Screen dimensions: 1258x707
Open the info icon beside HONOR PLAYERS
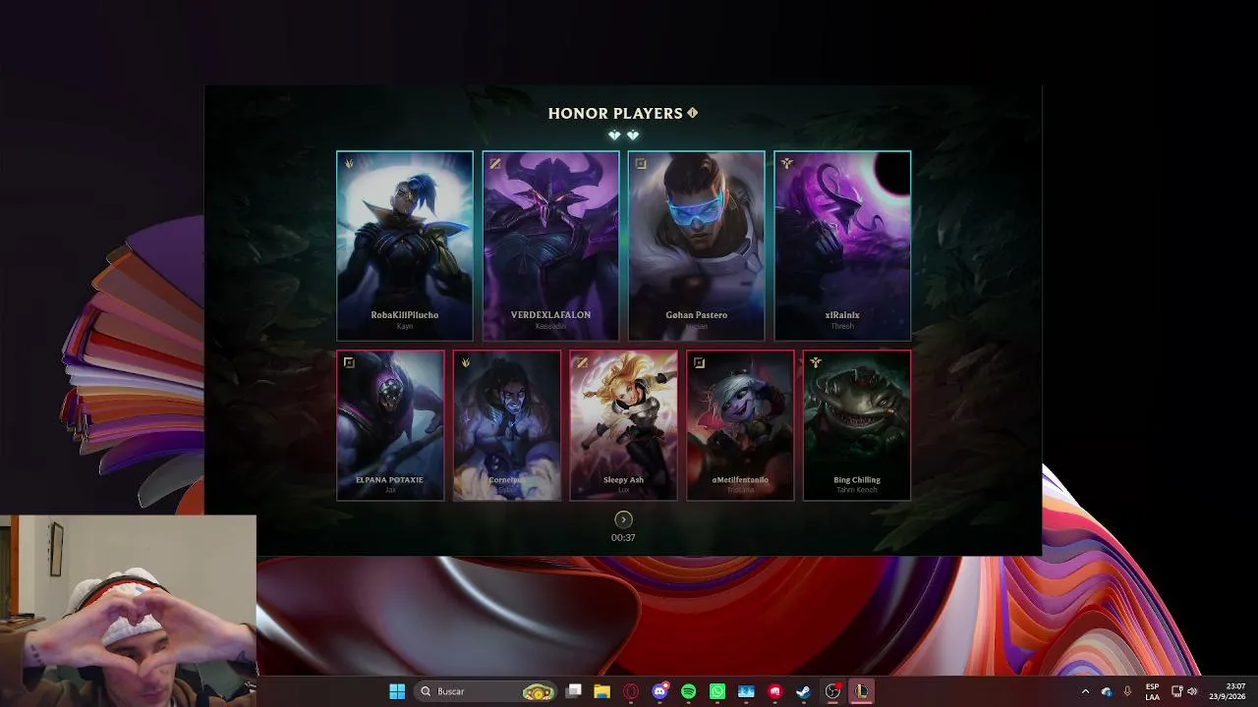[692, 113]
